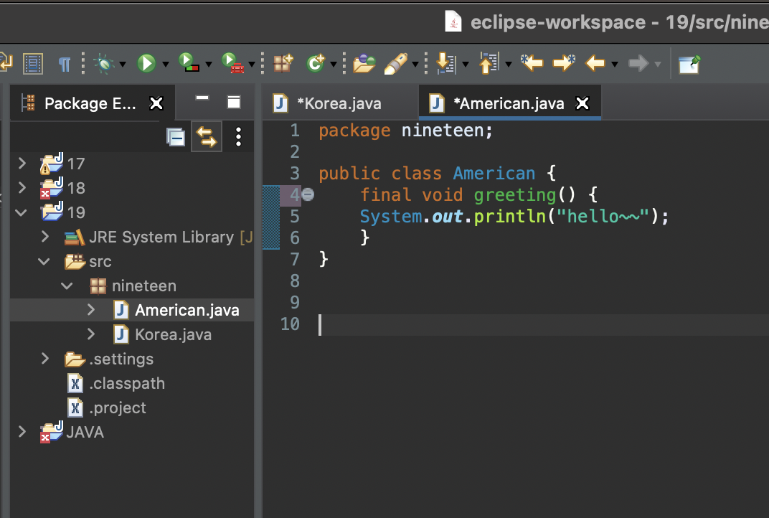Viewport: 769px width, 518px height.
Task: Collapse greeting method fold marker on line 4
Action: (308, 194)
